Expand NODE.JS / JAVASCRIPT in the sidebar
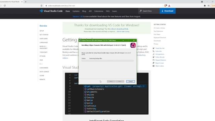Screen dimensions: 215x121 tap(43, 47)
